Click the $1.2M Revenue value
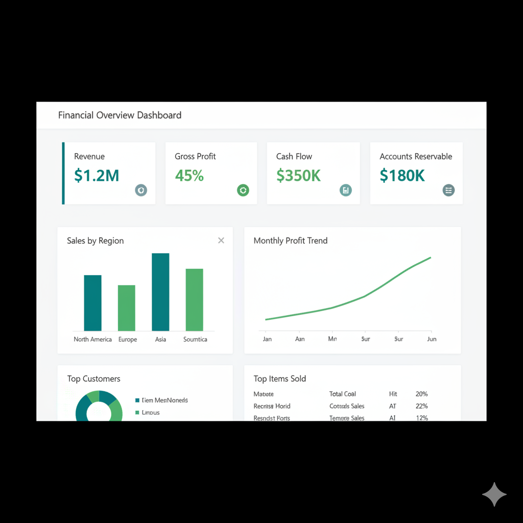The width and height of the screenshot is (523, 523). [x=97, y=176]
